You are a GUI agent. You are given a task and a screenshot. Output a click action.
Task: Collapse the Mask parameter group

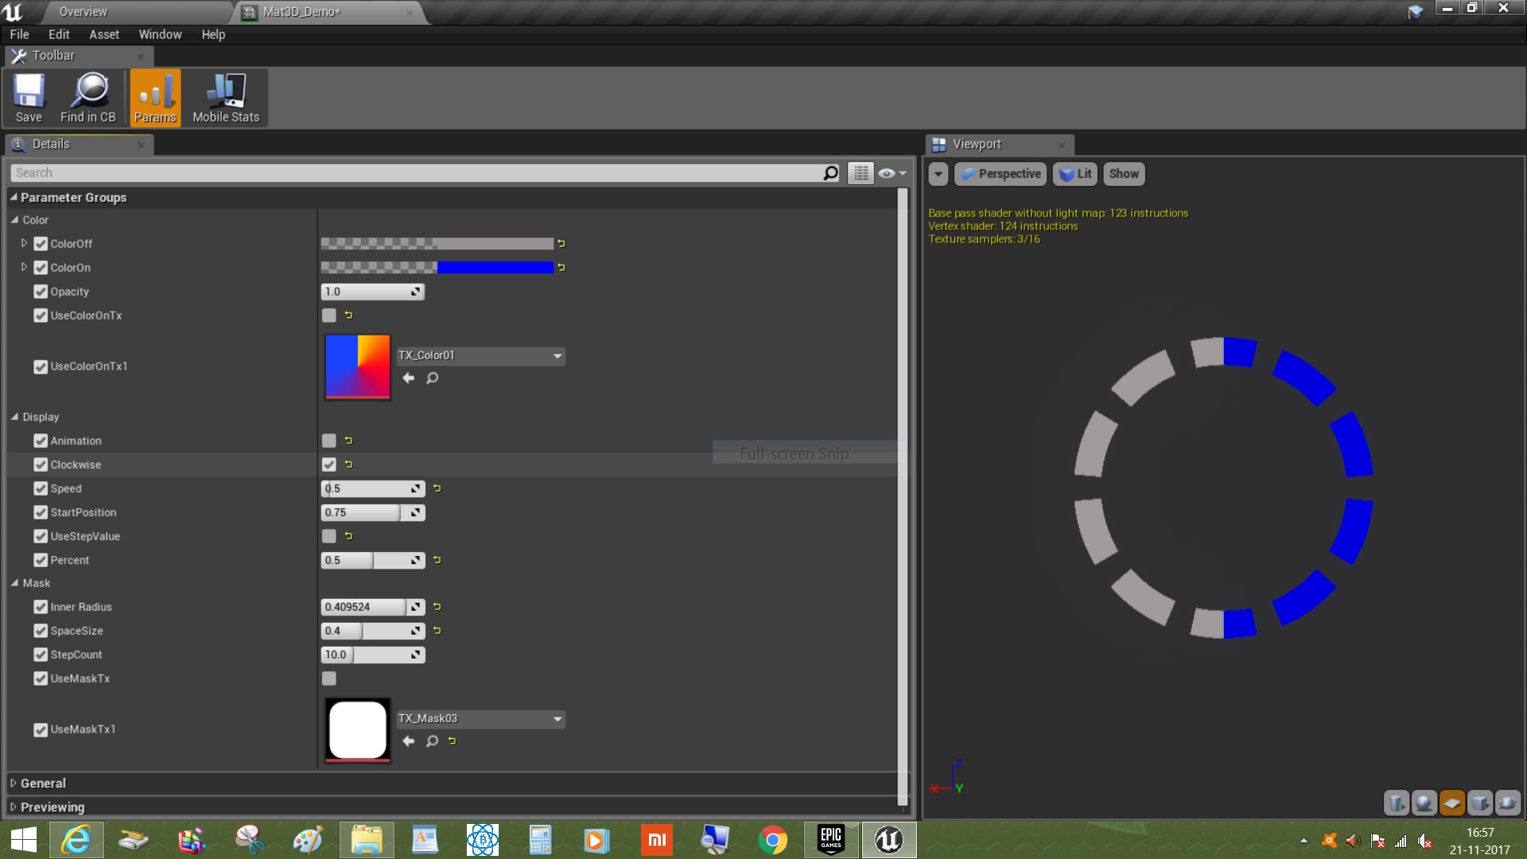click(14, 583)
